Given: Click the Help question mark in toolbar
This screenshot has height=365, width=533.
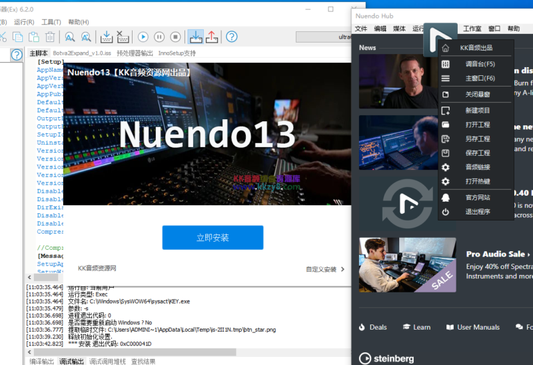Looking at the screenshot, I should coord(232,37).
